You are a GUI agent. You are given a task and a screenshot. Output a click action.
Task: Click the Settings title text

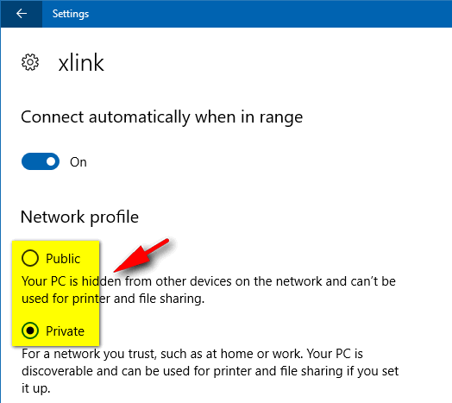pyautogui.click(x=71, y=14)
